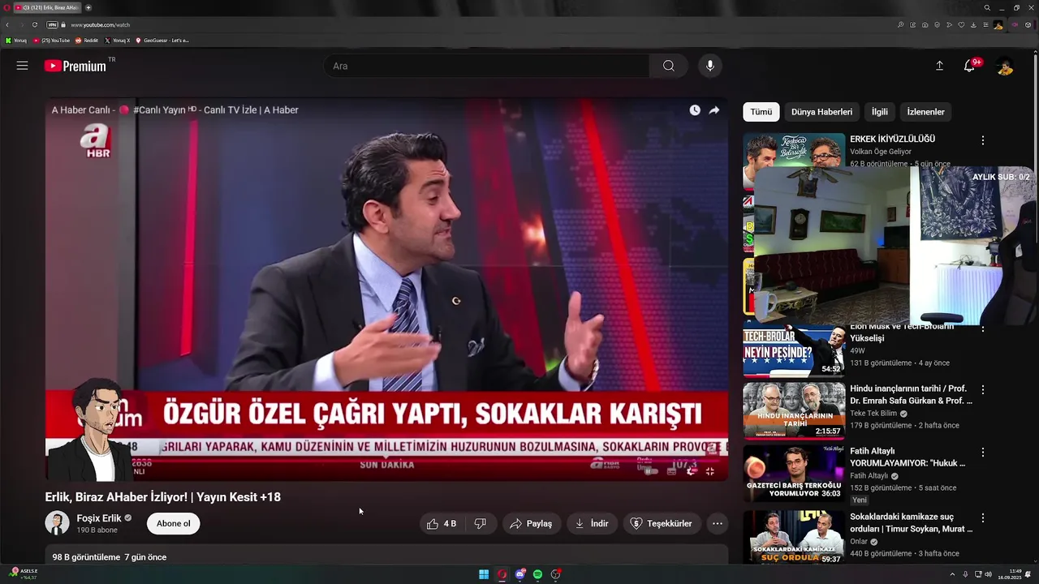Open the Opera find-in-page zoom magnifier icon

click(900, 25)
